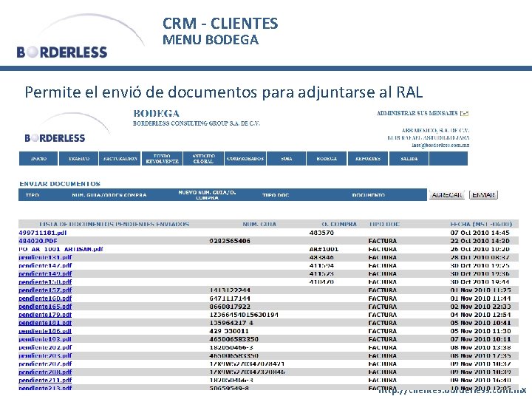Open pendiente147.pdf

45,265
